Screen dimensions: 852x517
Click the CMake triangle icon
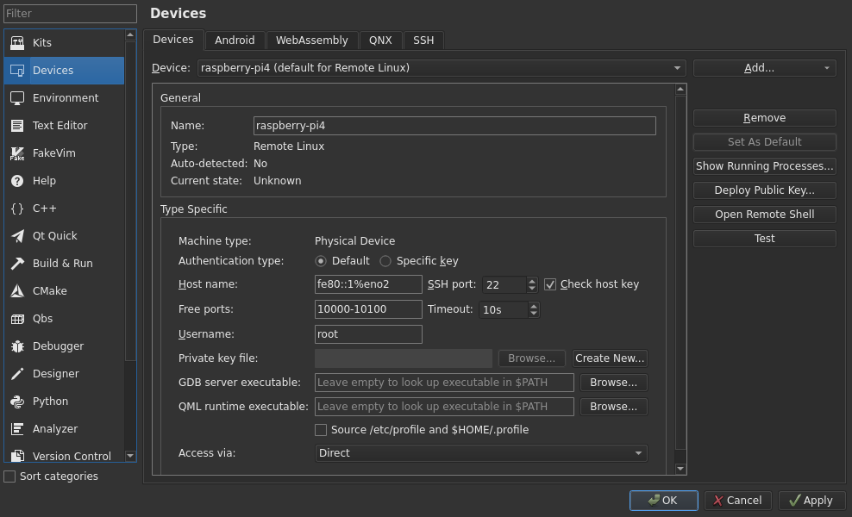(17, 291)
